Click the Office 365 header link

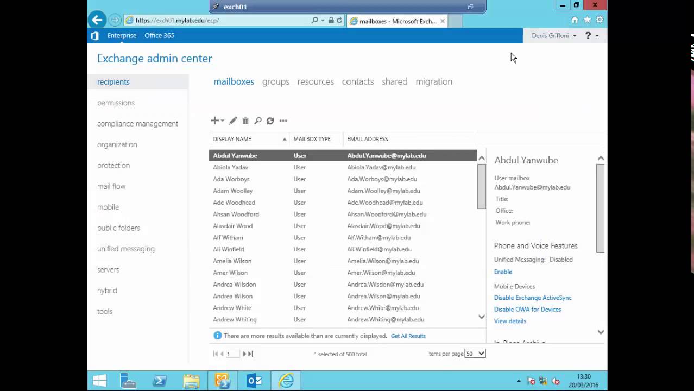coord(159,35)
